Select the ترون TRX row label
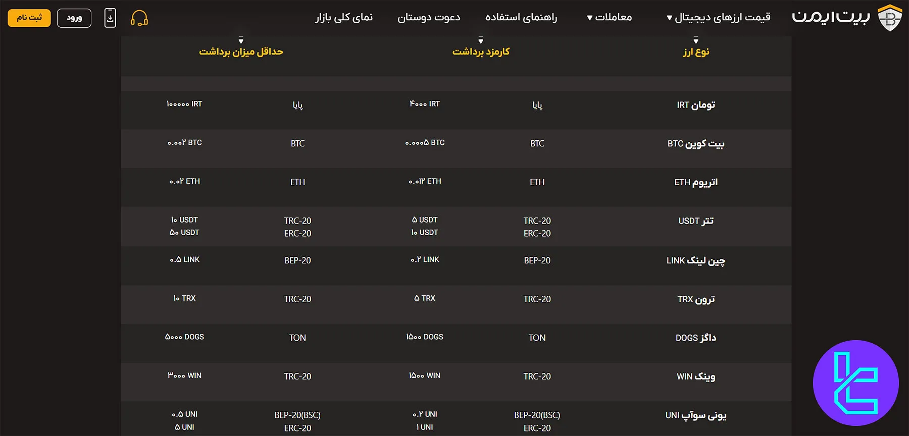 click(x=696, y=299)
